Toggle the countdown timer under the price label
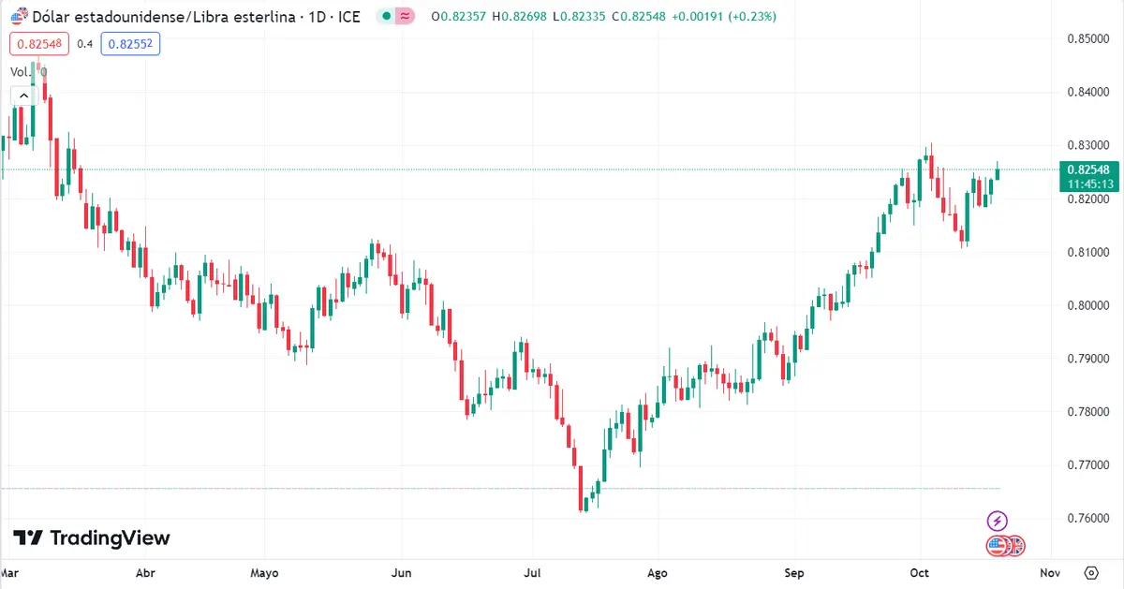The image size is (1124, 589). (x=1087, y=185)
